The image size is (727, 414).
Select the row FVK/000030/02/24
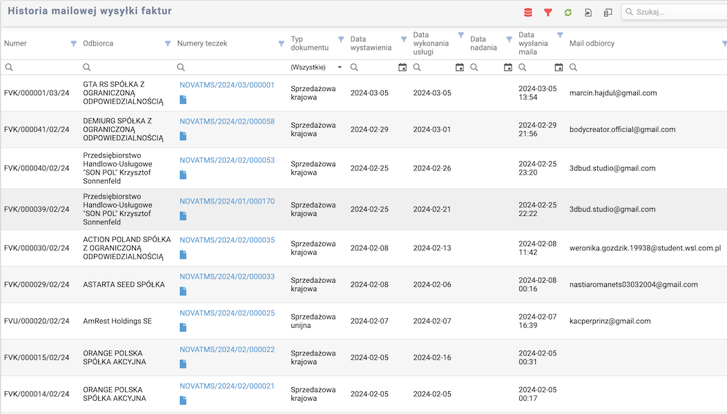click(x=37, y=248)
